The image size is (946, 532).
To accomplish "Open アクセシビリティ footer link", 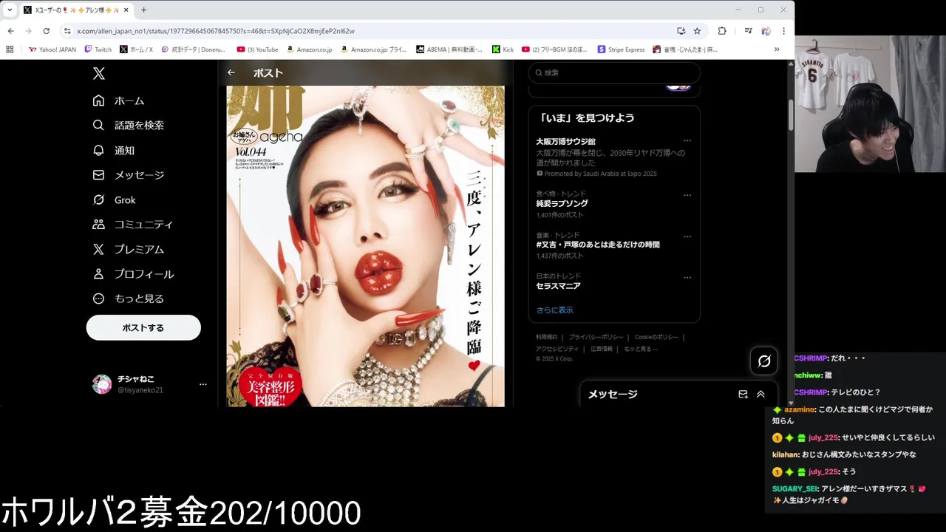I will (557, 349).
